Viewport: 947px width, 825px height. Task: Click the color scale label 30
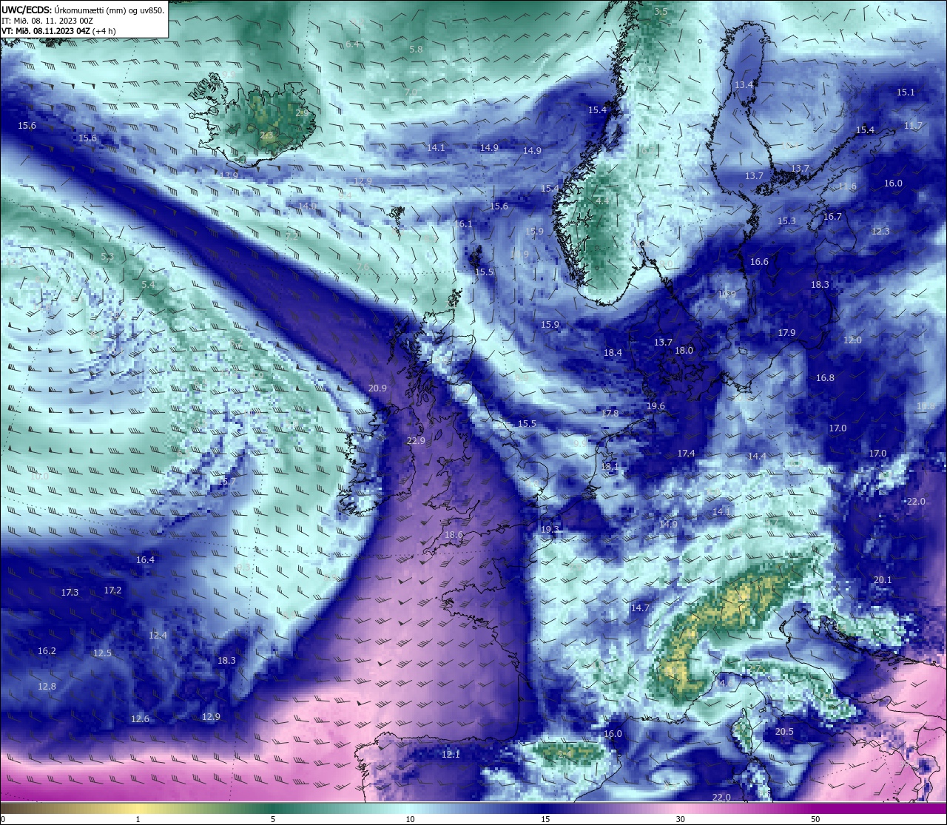[680, 819]
